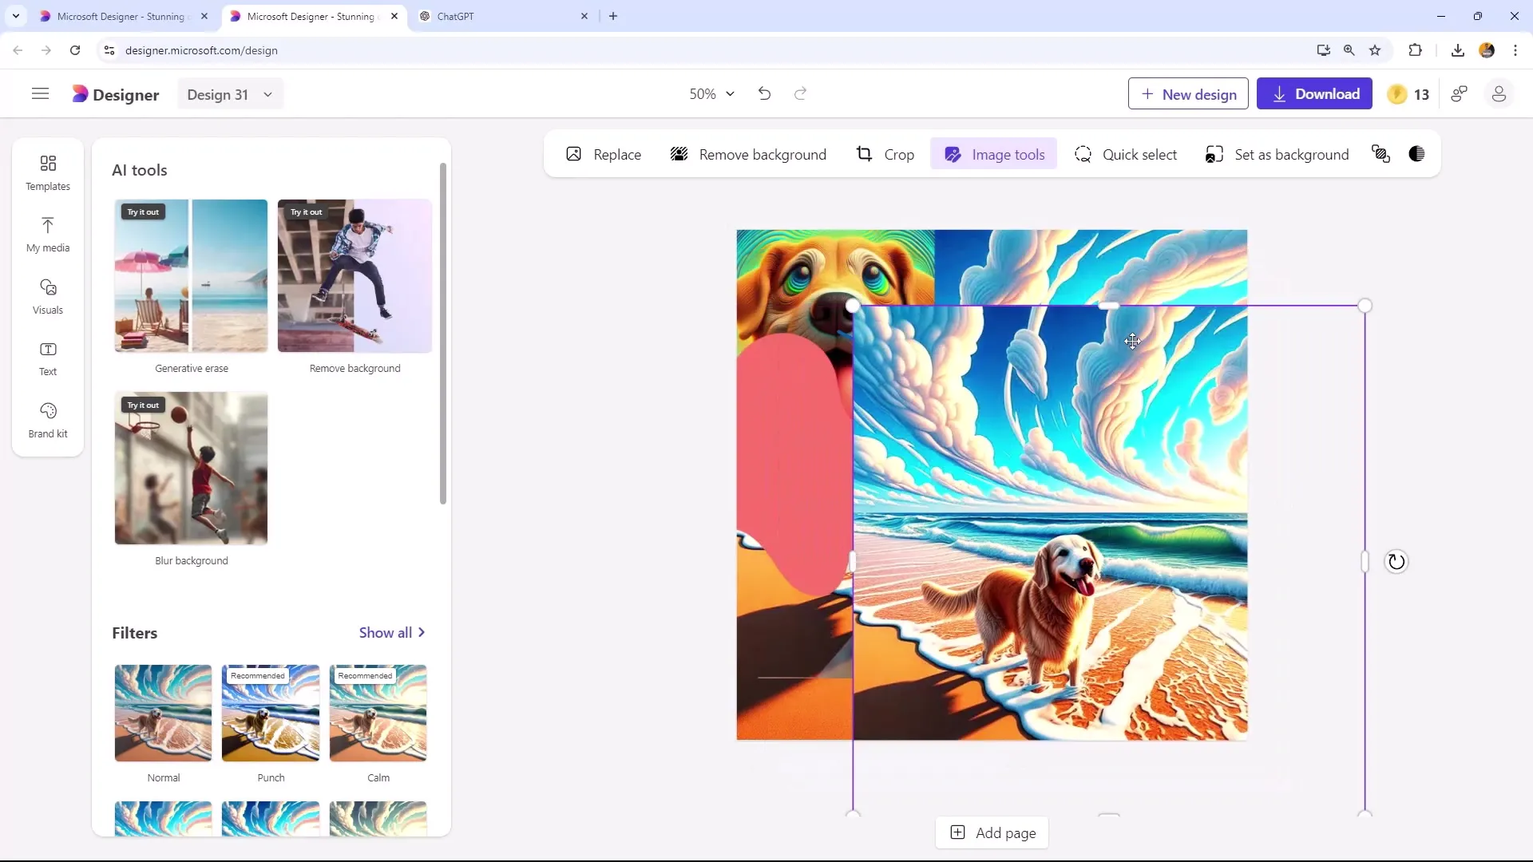Select the Punch filter swatch
1533x862 pixels.
click(271, 713)
